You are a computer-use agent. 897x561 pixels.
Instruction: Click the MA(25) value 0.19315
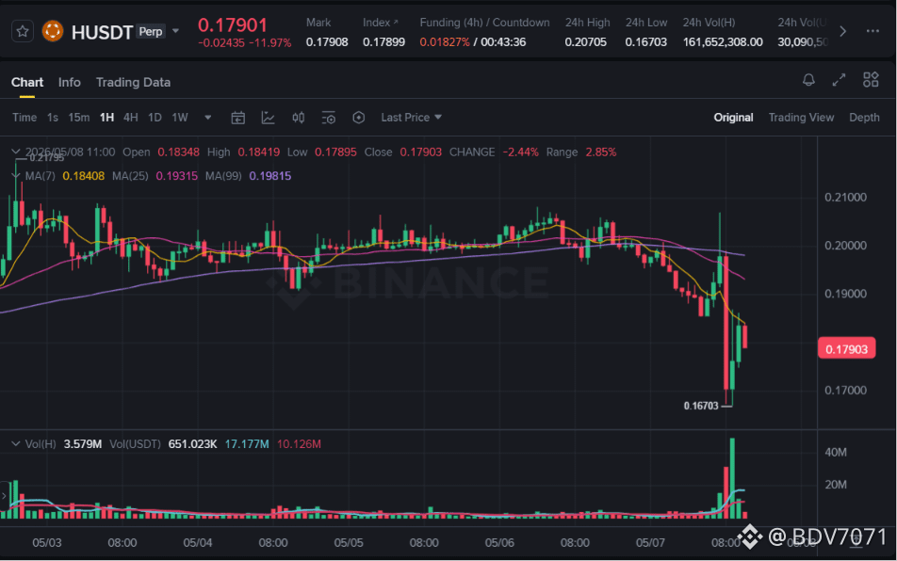click(x=177, y=176)
